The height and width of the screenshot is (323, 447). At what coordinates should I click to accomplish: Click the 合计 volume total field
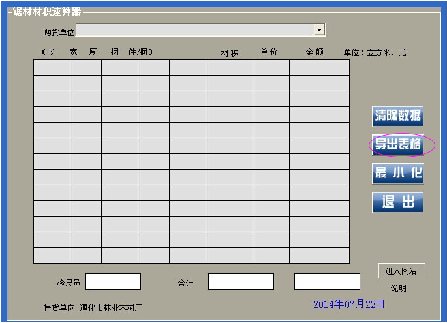pyautogui.click(x=241, y=281)
